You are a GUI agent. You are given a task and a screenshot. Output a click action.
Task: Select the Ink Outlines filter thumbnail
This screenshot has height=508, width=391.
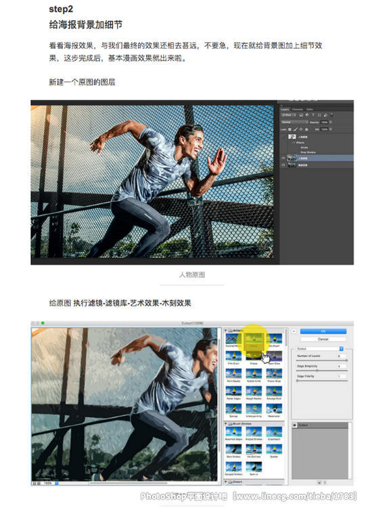coord(254,449)
